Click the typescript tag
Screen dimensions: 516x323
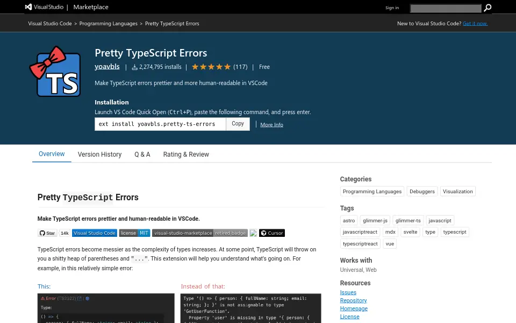(455, 232)
